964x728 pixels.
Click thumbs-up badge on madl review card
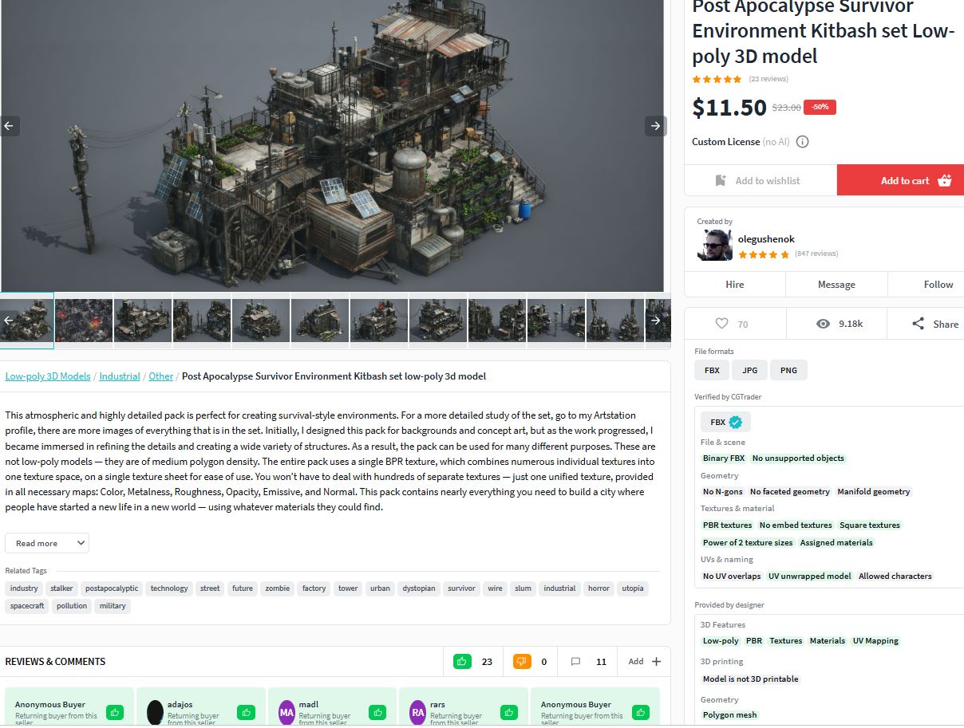377,712
